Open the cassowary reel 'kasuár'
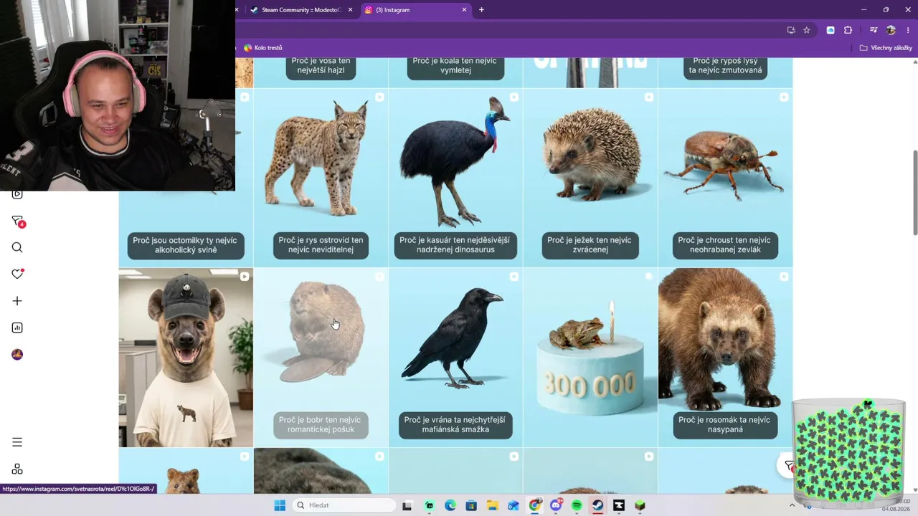The width and height of the screenshot is (918, 516). [x=455, y=177]
